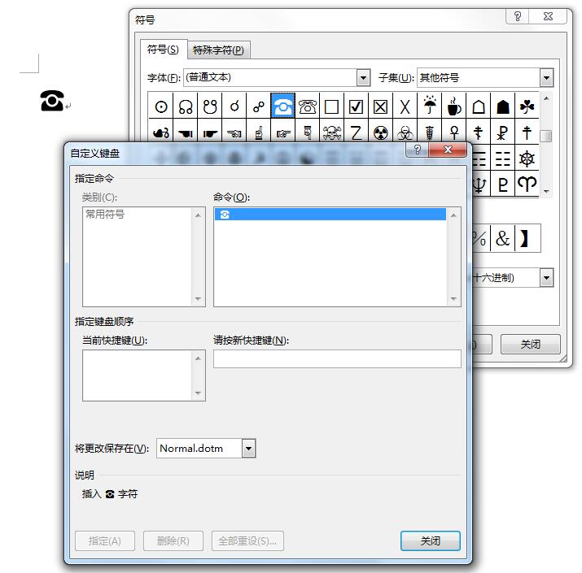The height and width of the screenshot is (573, 582).
Task: Pick the ampersand recently used symbol
Action: click(x=502, y=238)
